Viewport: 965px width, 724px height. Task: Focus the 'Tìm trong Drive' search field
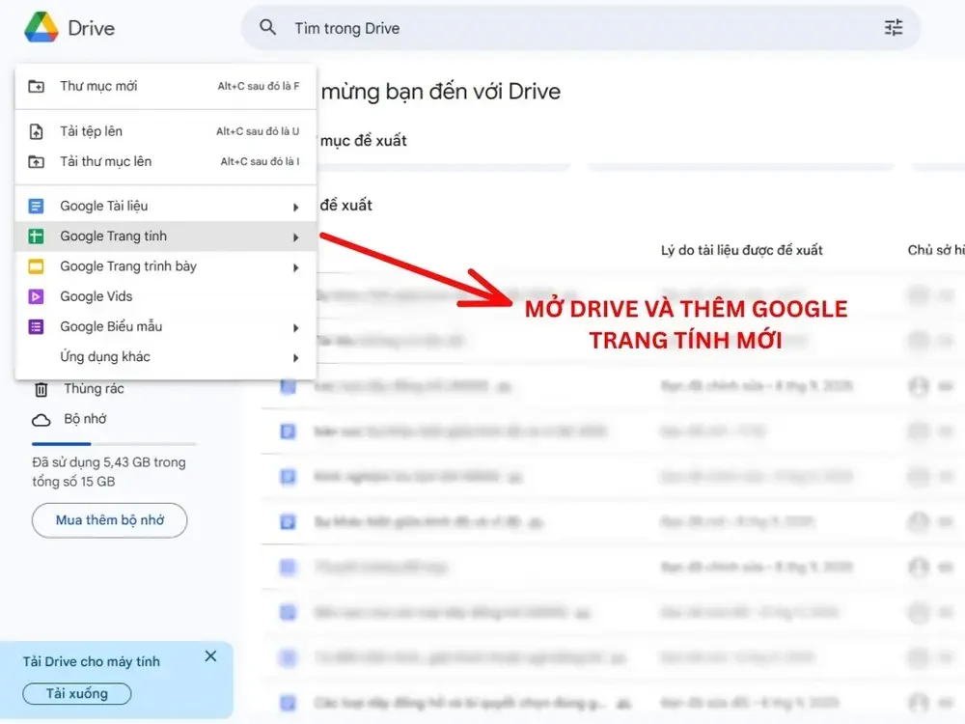coord(580,28)
